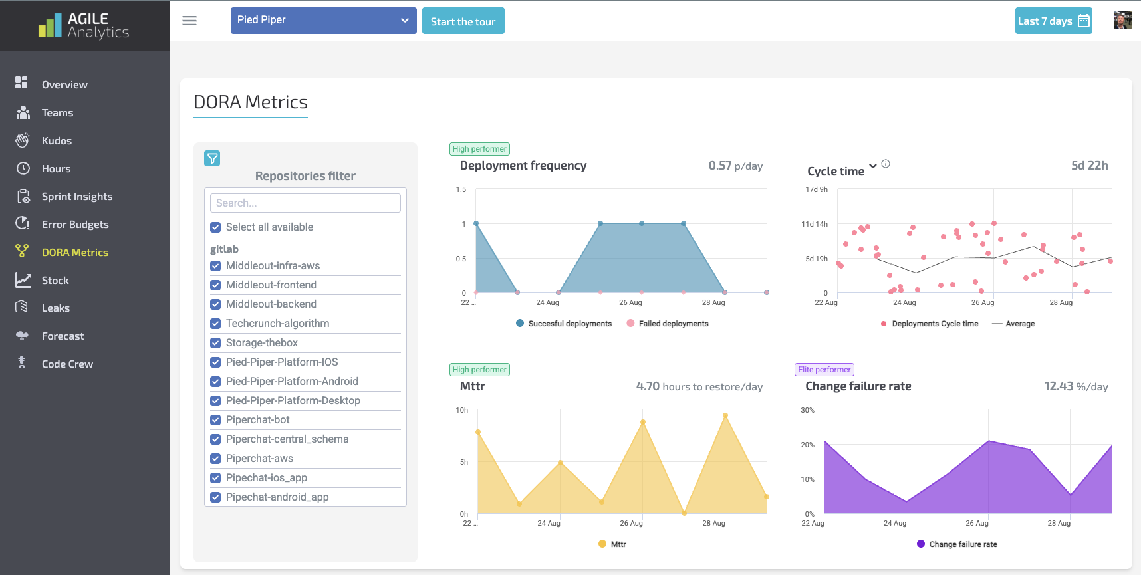Navigate to the Forecast section
Image resolution: width=1141 pixels, height=575 pixels.
(x=63, y=336)
